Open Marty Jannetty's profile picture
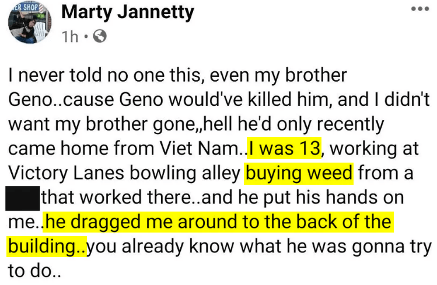The image size is (437, 285). click(30, 22)
